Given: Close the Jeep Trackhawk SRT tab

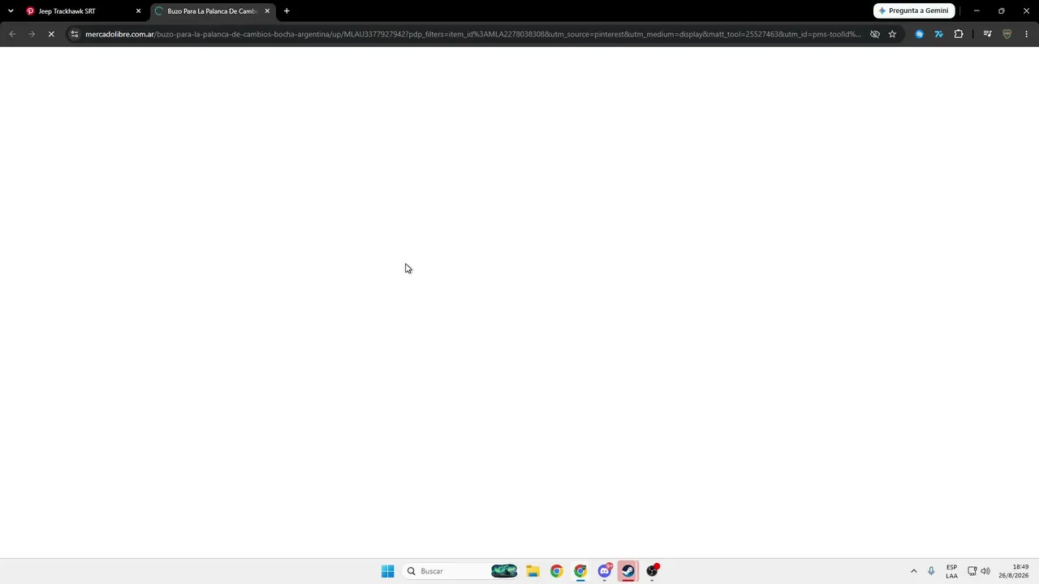Looking at the screenshot, I should (x=138, y=11).
